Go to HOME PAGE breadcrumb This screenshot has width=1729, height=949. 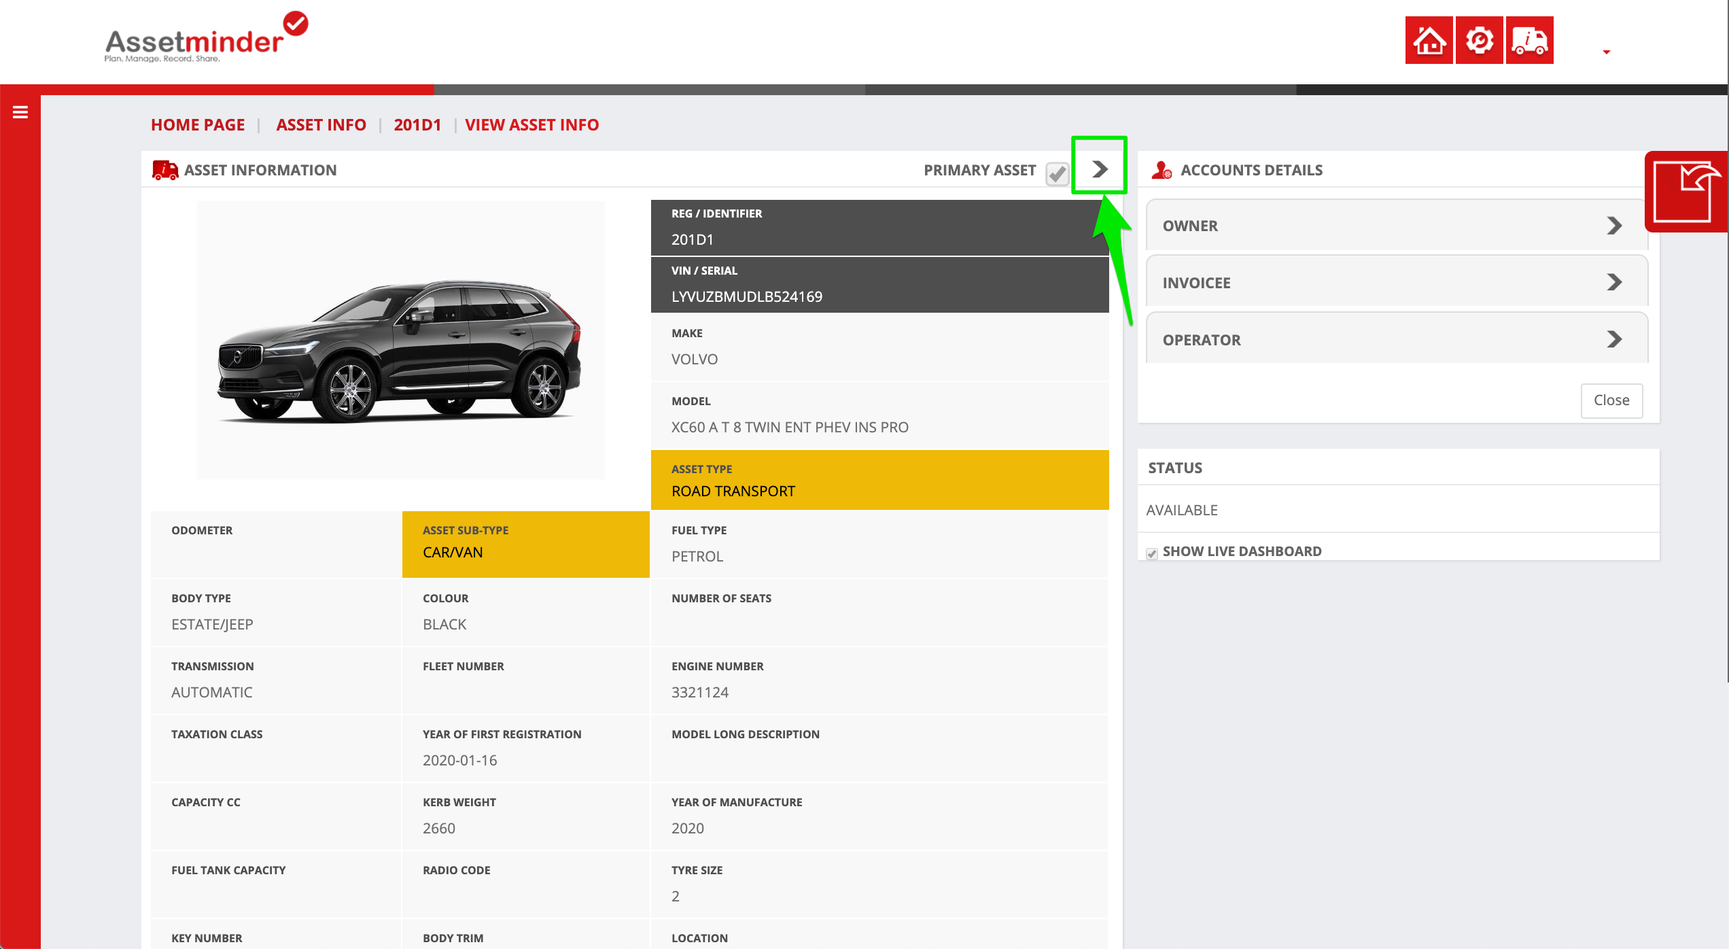pyautogui.click(x=198, y=125)
